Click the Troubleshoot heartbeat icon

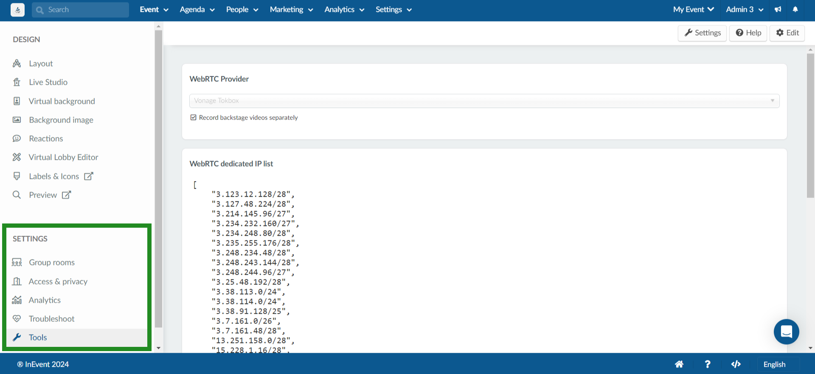(17, 318)
